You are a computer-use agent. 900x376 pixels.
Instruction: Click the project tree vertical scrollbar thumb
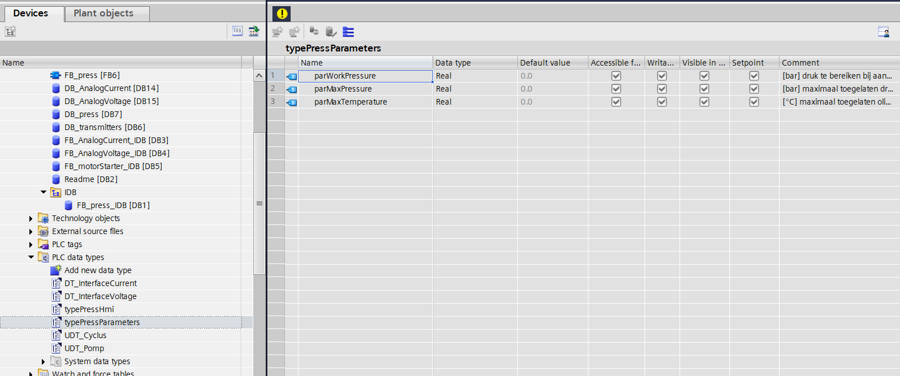point(259,204)
